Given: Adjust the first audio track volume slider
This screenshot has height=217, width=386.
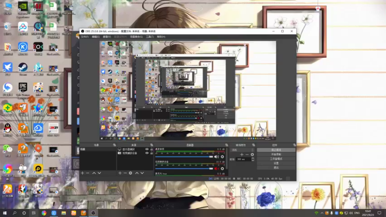Looking at the screenshot, I should [x=184, y=157].
